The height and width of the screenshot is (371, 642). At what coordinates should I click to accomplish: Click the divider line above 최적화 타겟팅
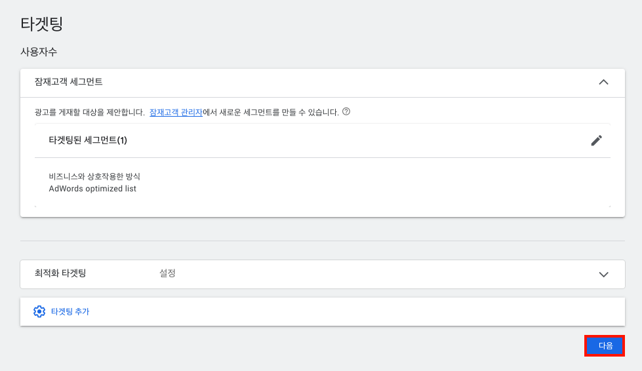point(323,241)
